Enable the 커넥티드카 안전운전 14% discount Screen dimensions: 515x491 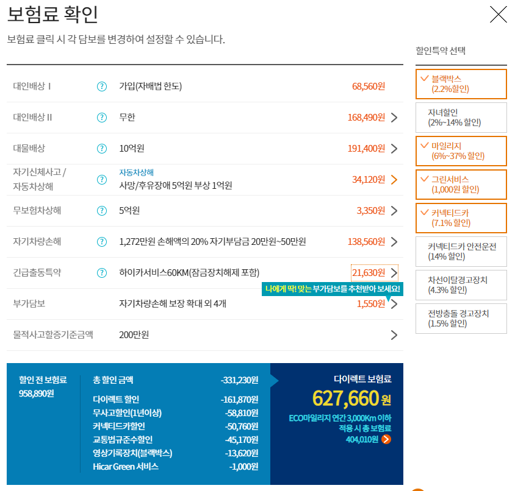[461, 252]
